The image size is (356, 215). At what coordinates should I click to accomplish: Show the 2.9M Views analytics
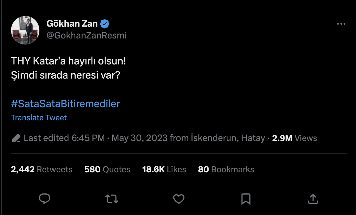[294, 138]
